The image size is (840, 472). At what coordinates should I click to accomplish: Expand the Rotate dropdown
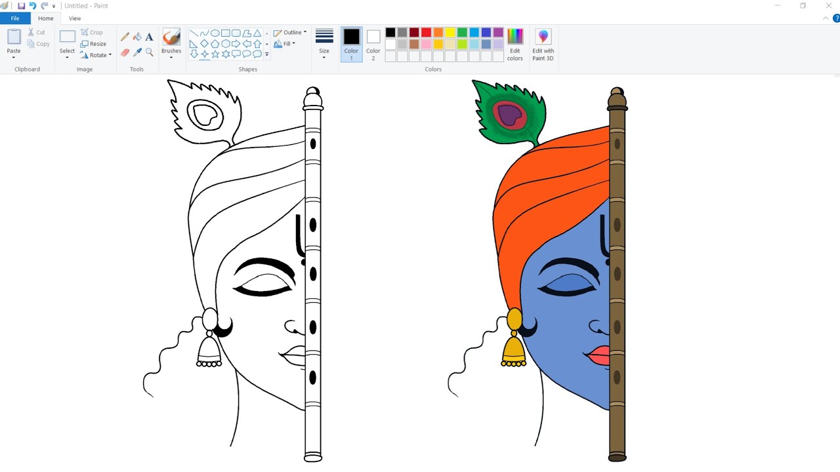[x=110, y=55]
